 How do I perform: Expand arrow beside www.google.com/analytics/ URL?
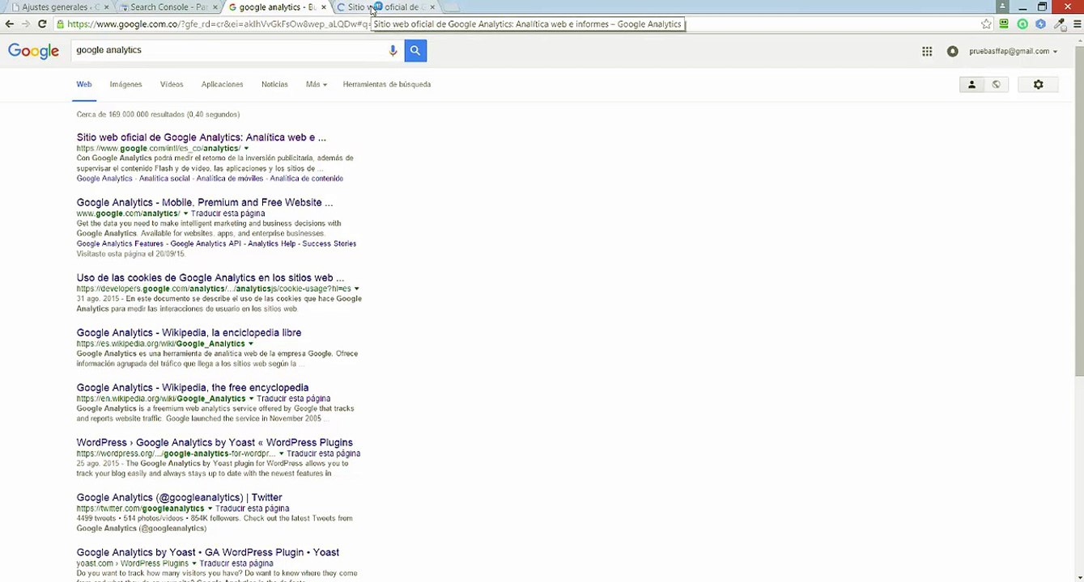pos(185,213)
